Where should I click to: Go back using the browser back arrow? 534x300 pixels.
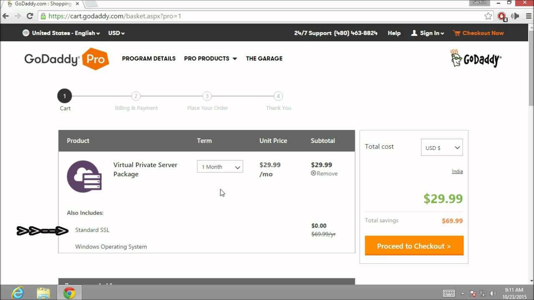pos(6,16)
